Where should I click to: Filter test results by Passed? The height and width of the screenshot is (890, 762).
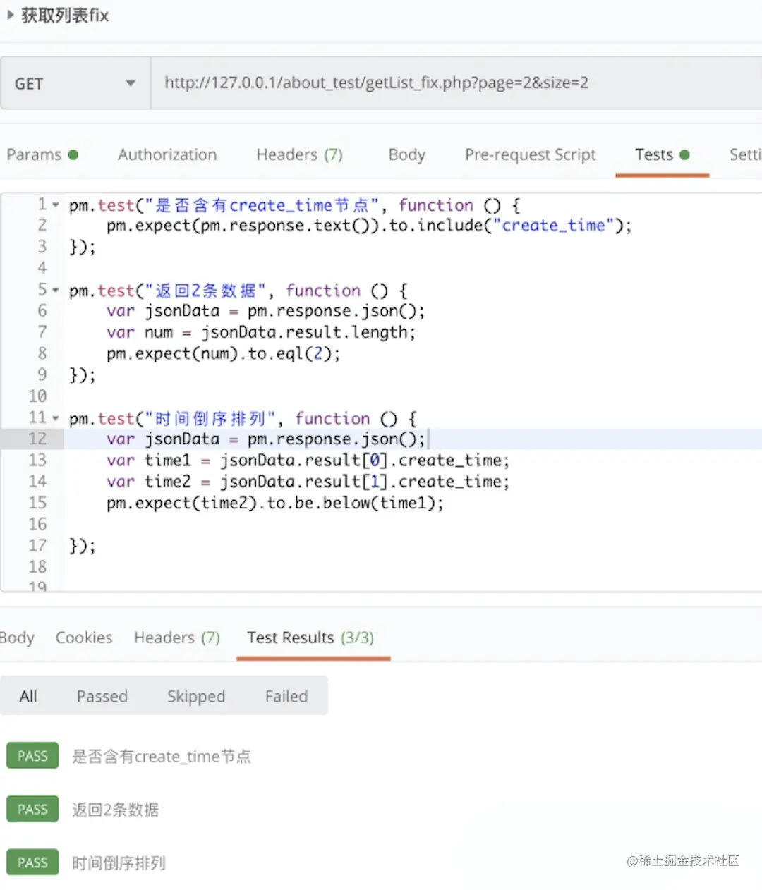[x=102, y=696]
